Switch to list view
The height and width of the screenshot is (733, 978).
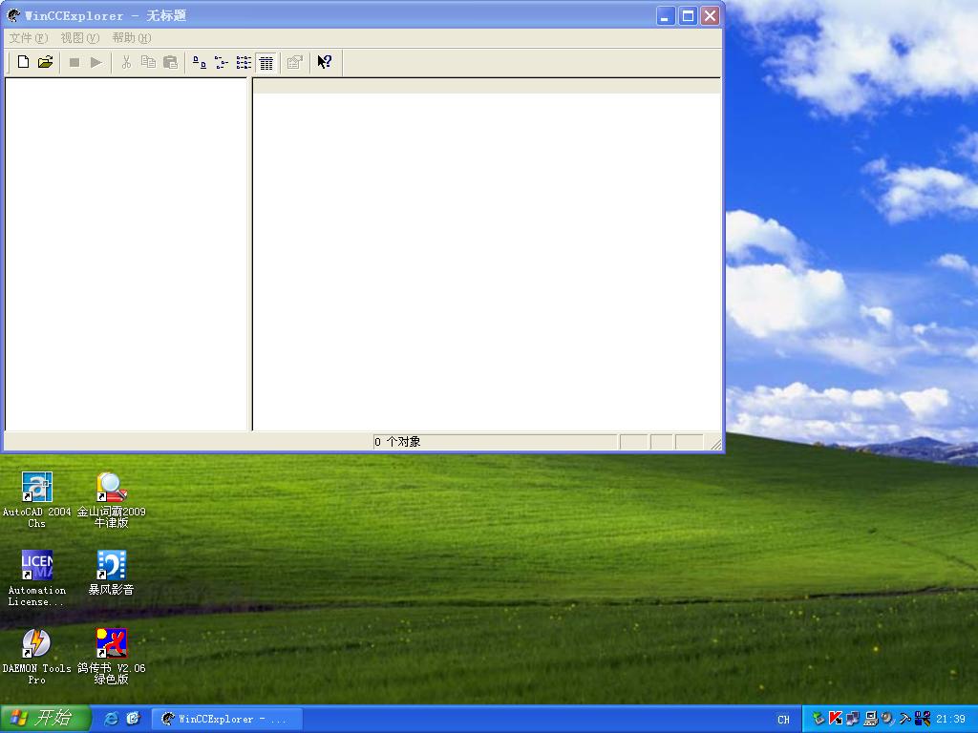pyautogui.click(x=244, y=62)
